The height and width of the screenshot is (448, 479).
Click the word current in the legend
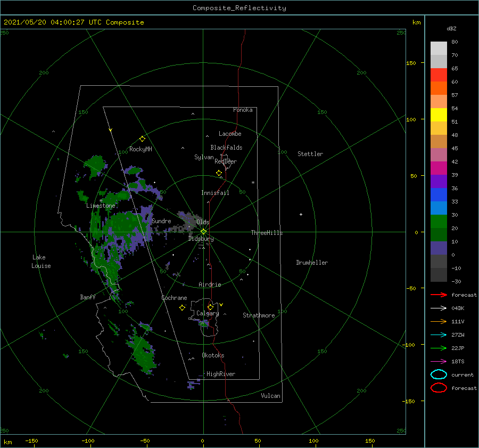[x=463, y=375]
